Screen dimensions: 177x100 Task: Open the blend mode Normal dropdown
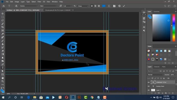coord(155,75)
